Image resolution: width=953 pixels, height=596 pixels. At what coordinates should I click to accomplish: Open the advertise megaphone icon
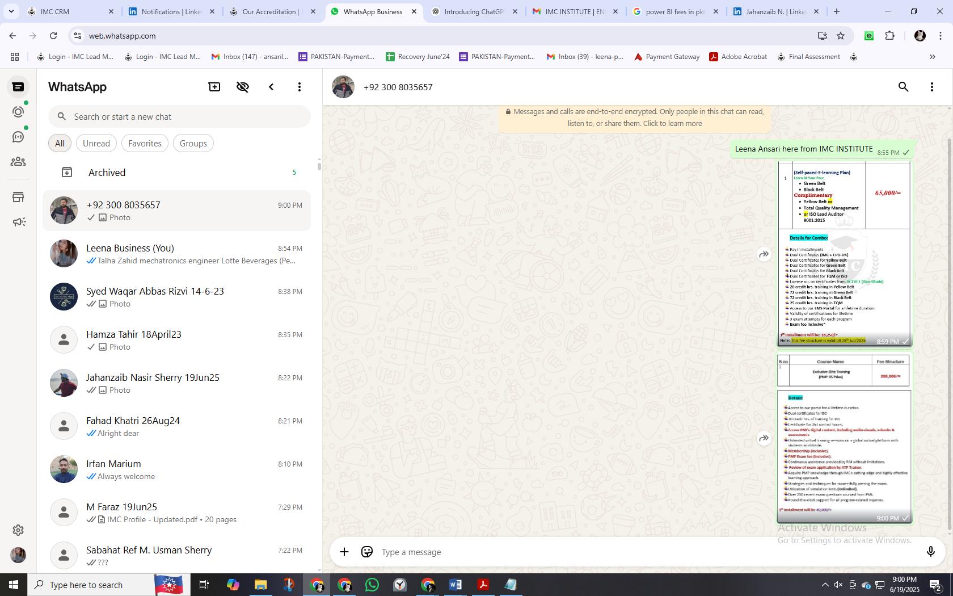tap(18, 222)
